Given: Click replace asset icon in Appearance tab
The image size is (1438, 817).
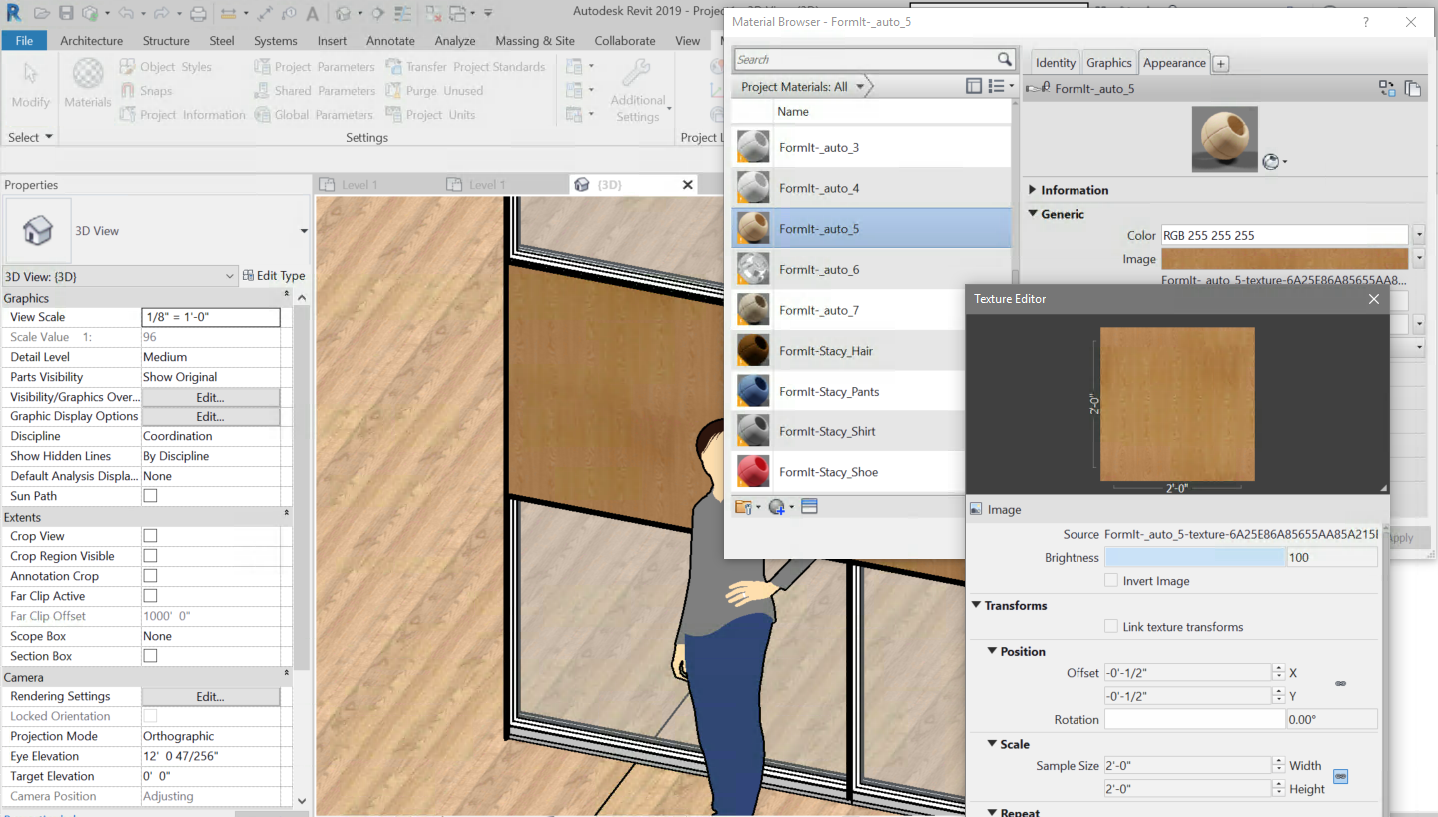Looking at the screenshot, I should coord(1387,88).
